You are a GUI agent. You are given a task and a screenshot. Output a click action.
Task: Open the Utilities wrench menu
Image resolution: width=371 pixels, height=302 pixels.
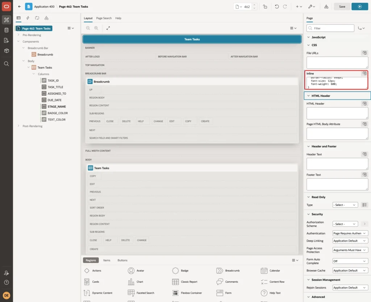312,7
